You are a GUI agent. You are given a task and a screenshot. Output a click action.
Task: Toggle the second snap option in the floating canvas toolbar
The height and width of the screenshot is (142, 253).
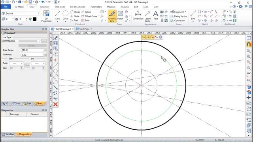[x=148, y=37]
